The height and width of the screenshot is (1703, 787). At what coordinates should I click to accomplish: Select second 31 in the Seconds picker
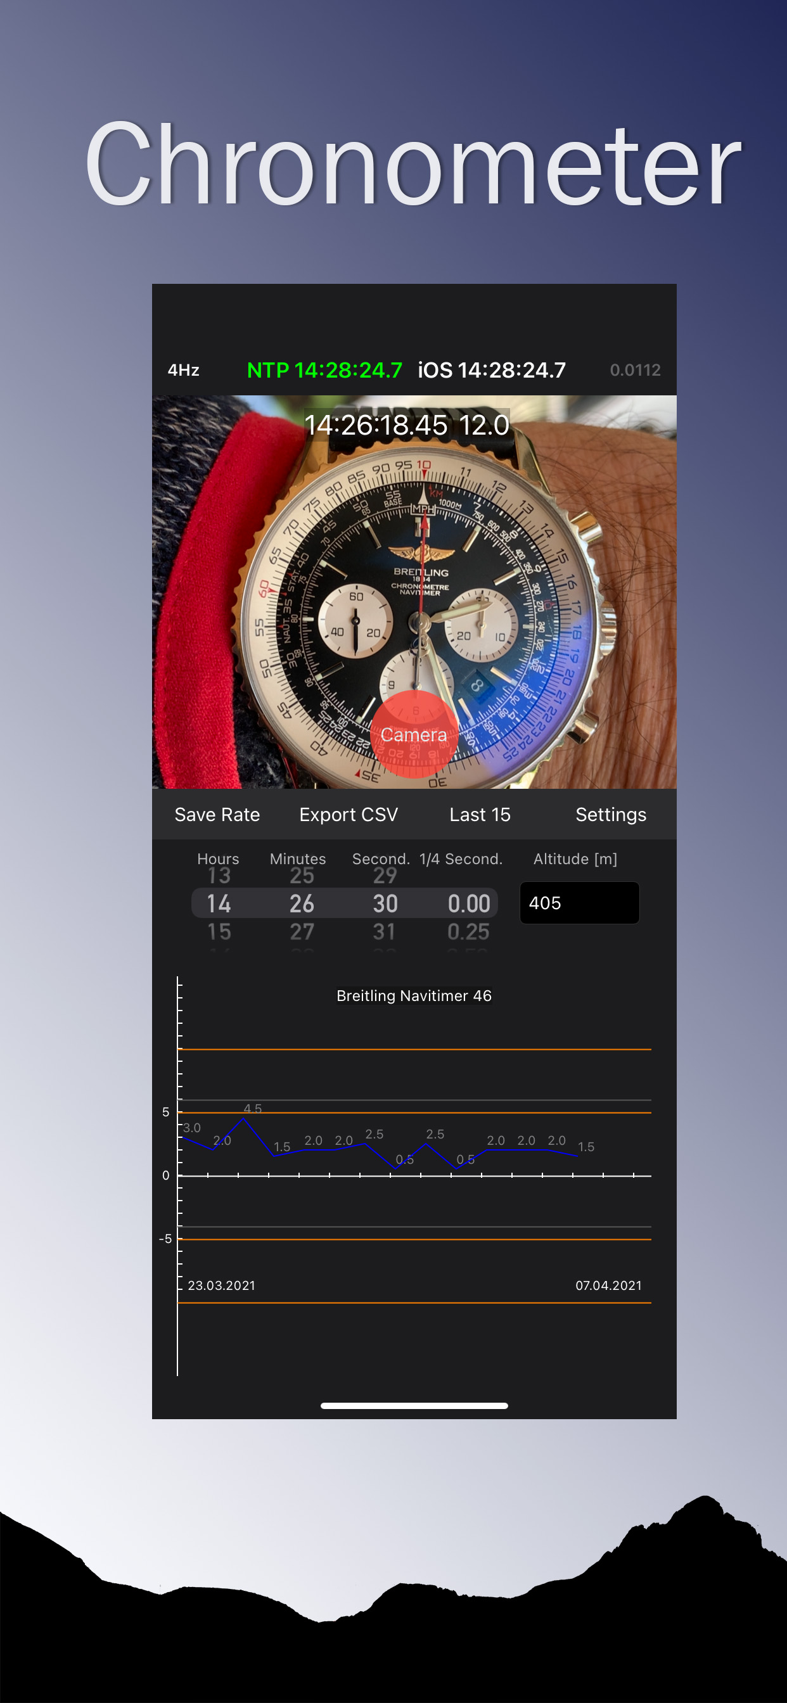pyautogui.click(x=384, y=931)
